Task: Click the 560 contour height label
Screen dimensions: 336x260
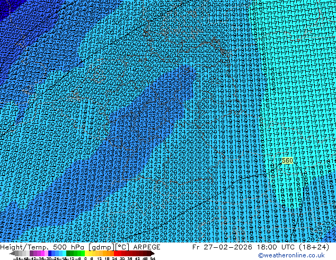Action: [x=287, y=160]
